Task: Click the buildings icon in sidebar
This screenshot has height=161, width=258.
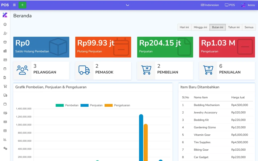Action: (5, 51)
